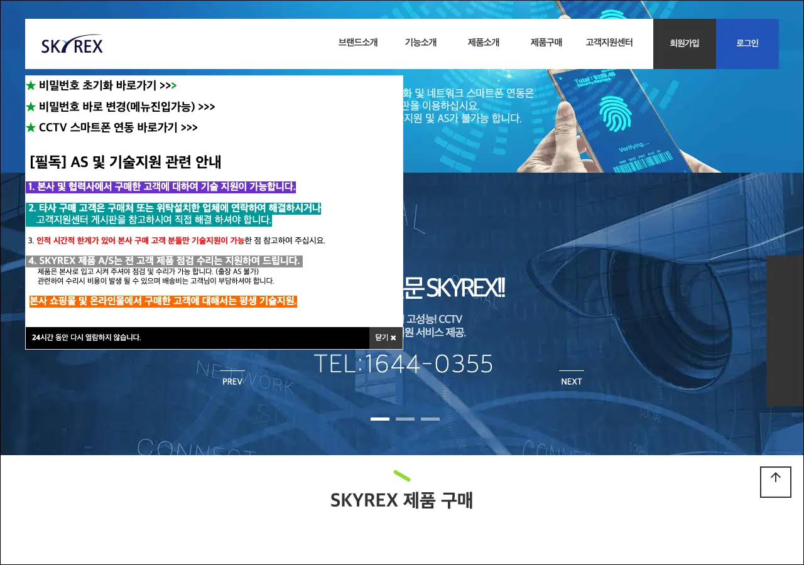Click the 회원가입 button
Screen dimensions: 804x565
tap(685, 44)
